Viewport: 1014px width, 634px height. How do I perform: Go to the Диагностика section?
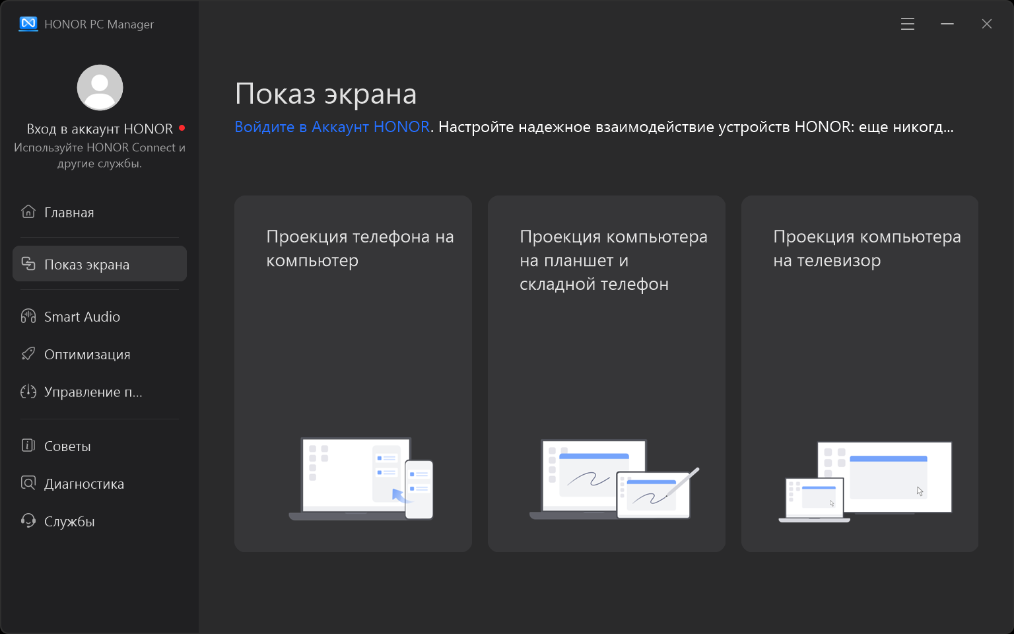[100, 483]
